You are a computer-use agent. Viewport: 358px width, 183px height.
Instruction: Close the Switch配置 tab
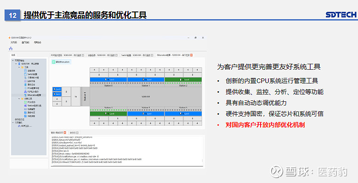point(152,55)
